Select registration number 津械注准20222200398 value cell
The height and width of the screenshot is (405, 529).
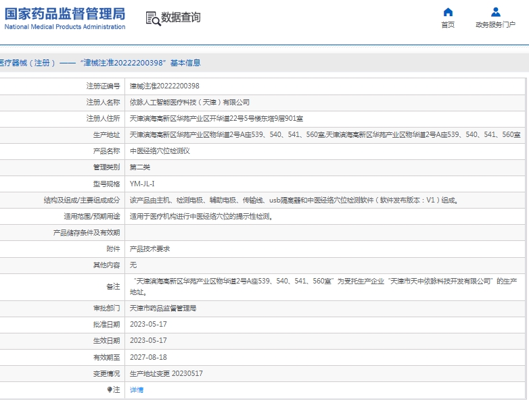click(x=164, y=86)
